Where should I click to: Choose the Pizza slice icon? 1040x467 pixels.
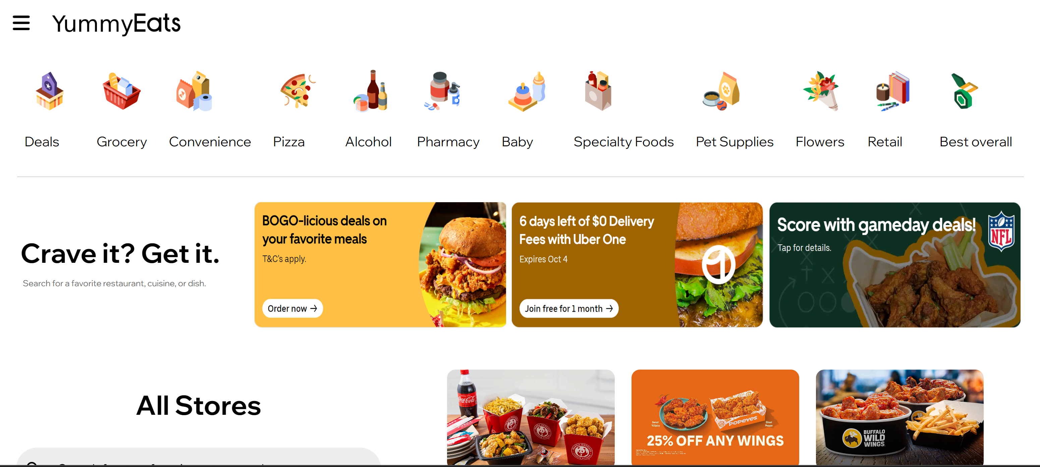(x=297, y=91)
